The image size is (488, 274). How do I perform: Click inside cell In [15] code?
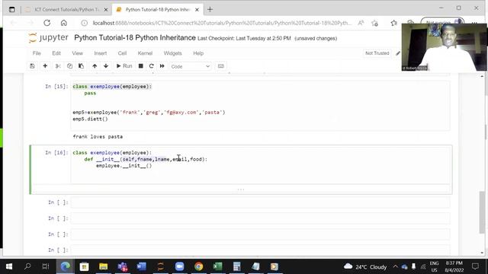click(260, 105)
